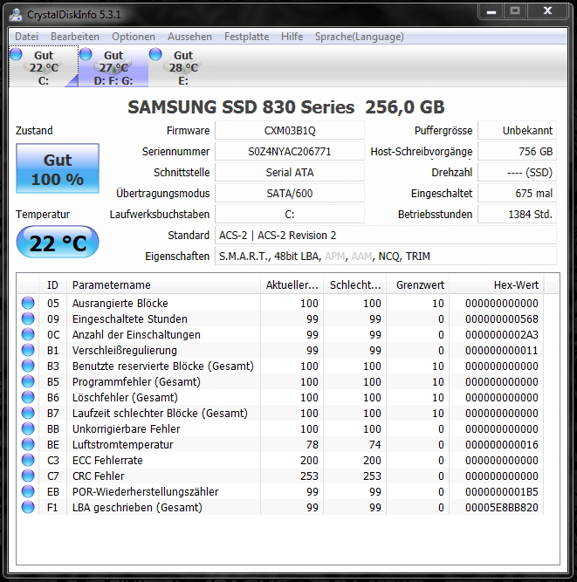This screenshot has width=577, height=582.
Task: Open the Sprache(Language) menu
Action: pos(360,37)
